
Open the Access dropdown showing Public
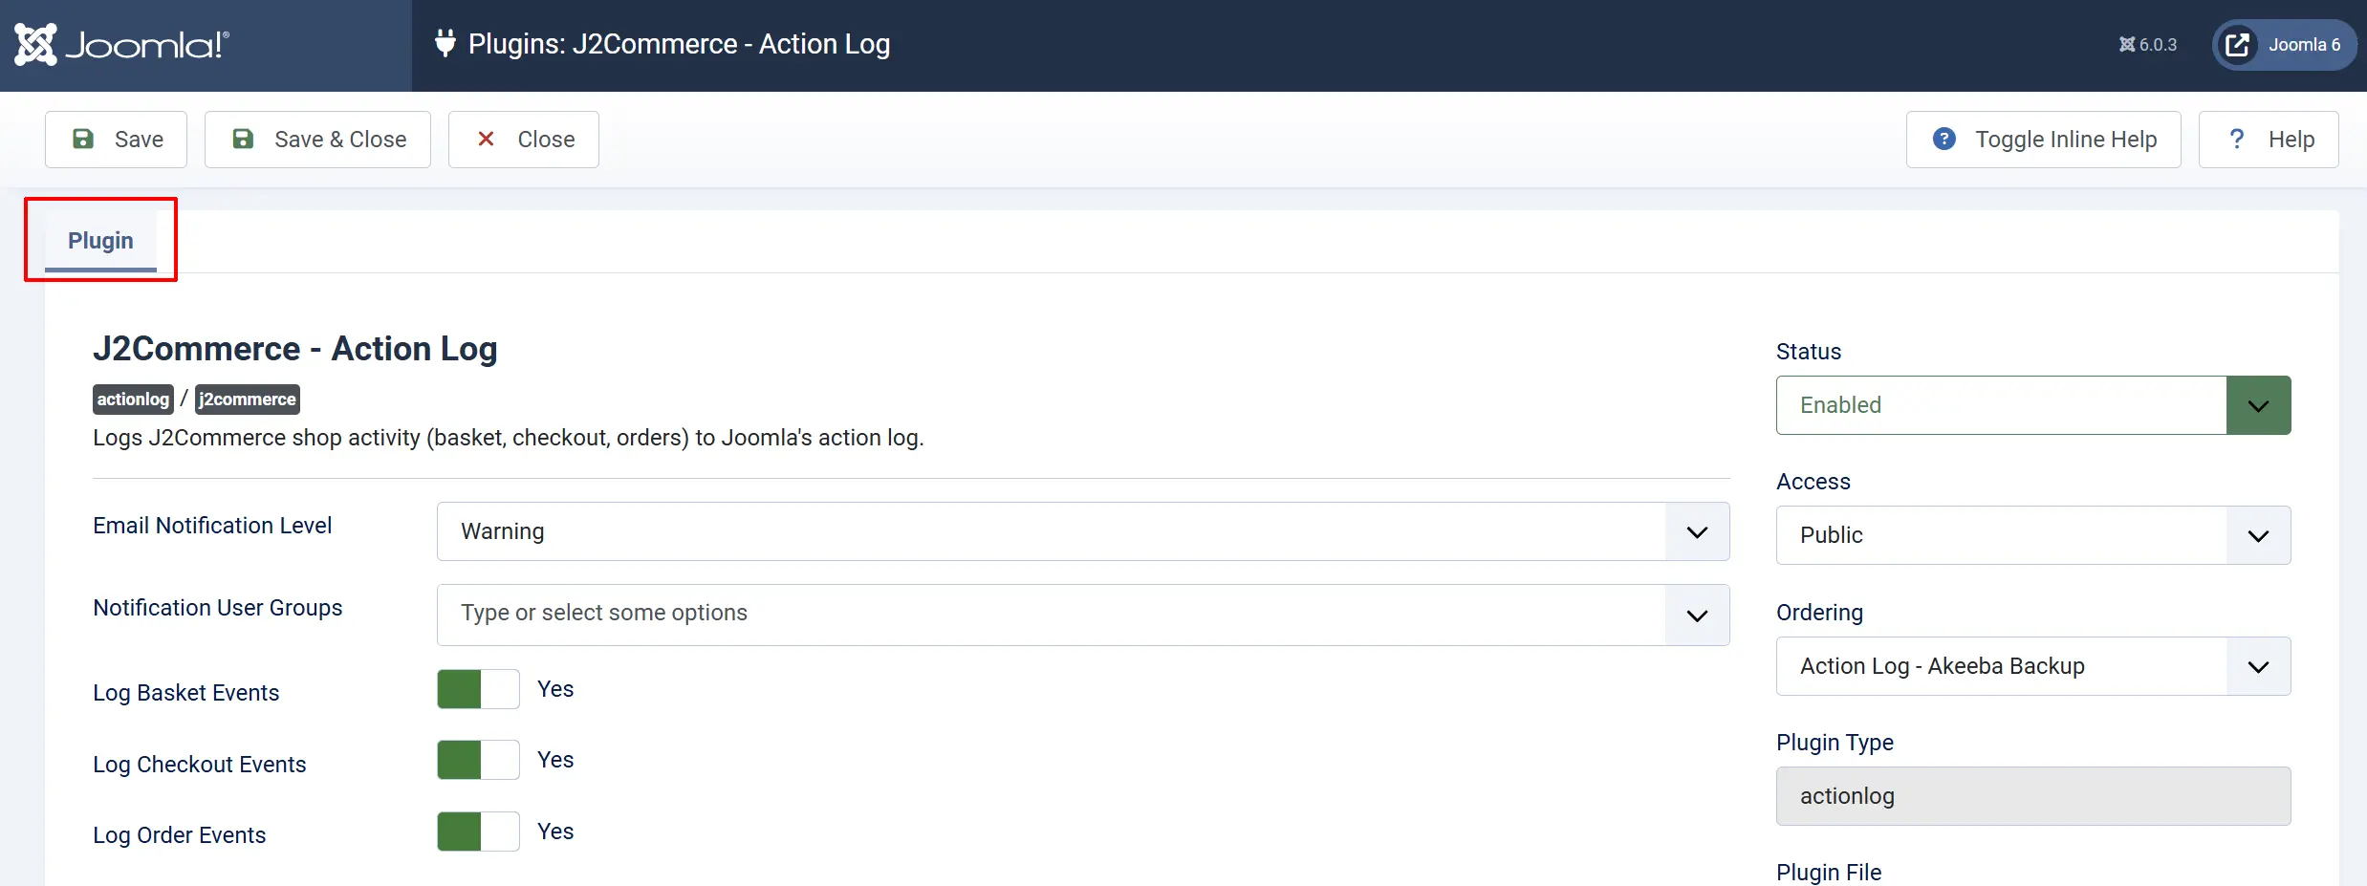[x=2033, y=535]
